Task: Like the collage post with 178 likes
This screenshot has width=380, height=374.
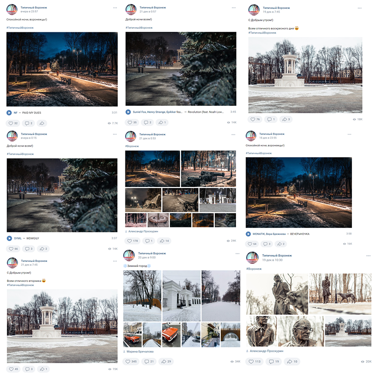Action: coord(133,241)
